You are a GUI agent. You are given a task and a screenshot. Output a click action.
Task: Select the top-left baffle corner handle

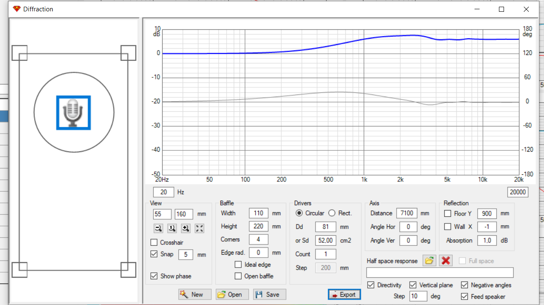19,53
